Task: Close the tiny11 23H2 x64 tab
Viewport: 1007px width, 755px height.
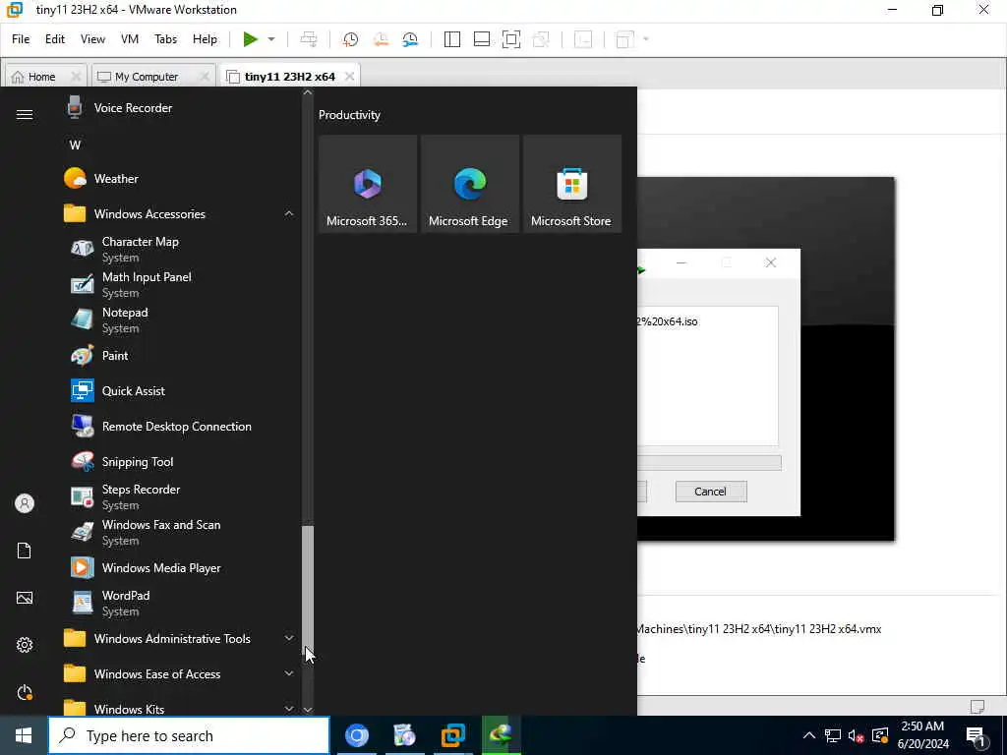Action: pyautogui.click(x=349, y=77)
